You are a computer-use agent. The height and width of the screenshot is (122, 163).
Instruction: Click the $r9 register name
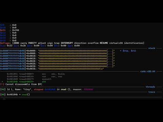click(x=2, y=25)
